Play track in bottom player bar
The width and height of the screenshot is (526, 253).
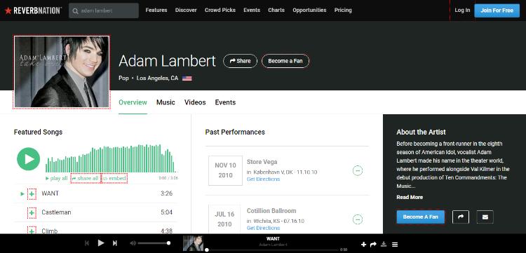[x=100, y=243]
